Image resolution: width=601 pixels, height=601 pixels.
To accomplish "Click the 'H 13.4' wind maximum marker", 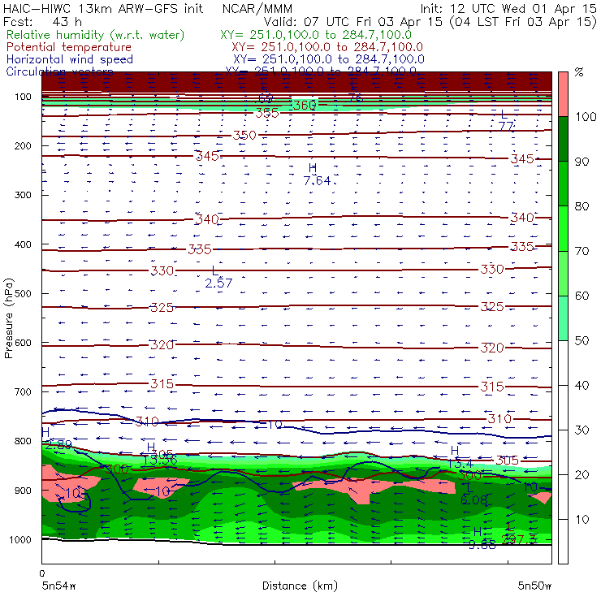I will [x=460, y=457].
